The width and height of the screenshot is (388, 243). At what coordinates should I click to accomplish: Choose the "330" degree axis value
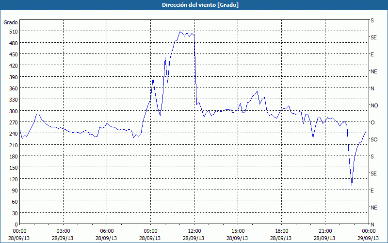(x=14, y=100)
